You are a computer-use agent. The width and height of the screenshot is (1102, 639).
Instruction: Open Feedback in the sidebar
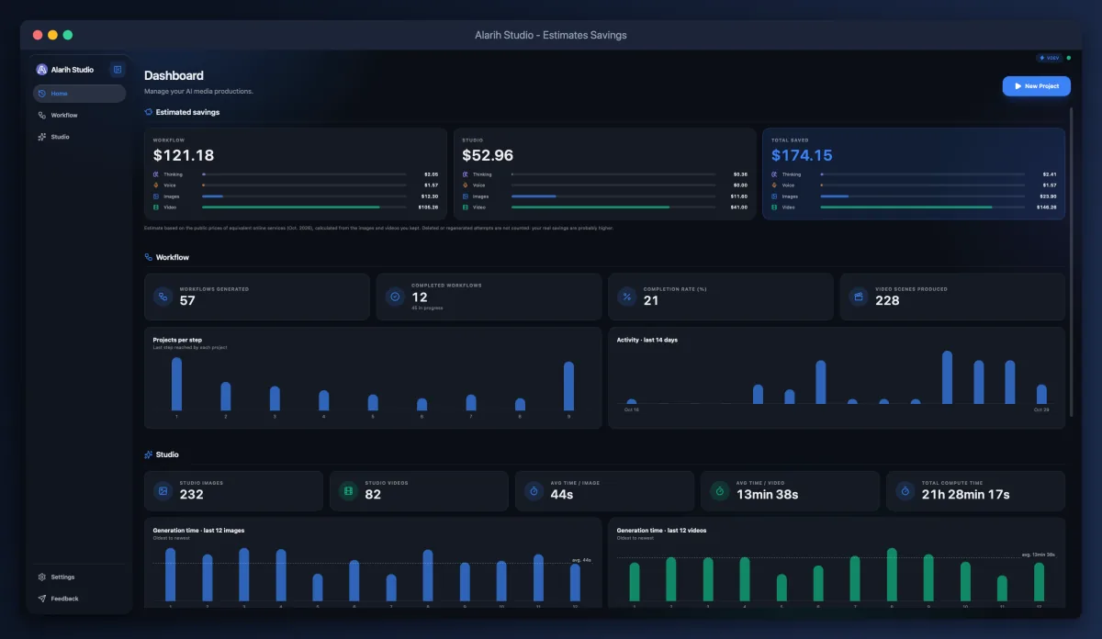(x=79, y=599)
